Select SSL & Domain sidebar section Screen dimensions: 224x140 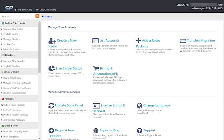(19, 72)
